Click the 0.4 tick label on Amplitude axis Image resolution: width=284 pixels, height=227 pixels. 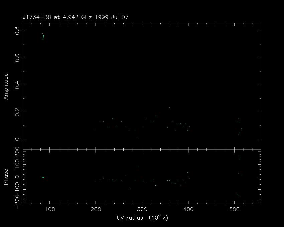[17, 85]
